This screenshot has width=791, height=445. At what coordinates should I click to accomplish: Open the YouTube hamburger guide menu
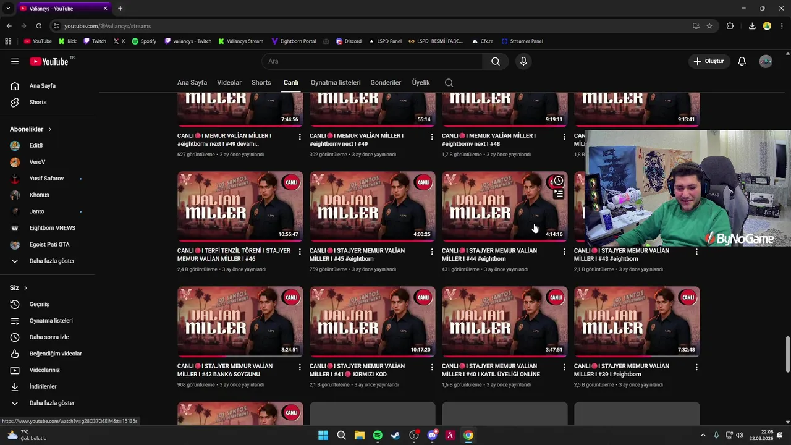click(15, 61)
